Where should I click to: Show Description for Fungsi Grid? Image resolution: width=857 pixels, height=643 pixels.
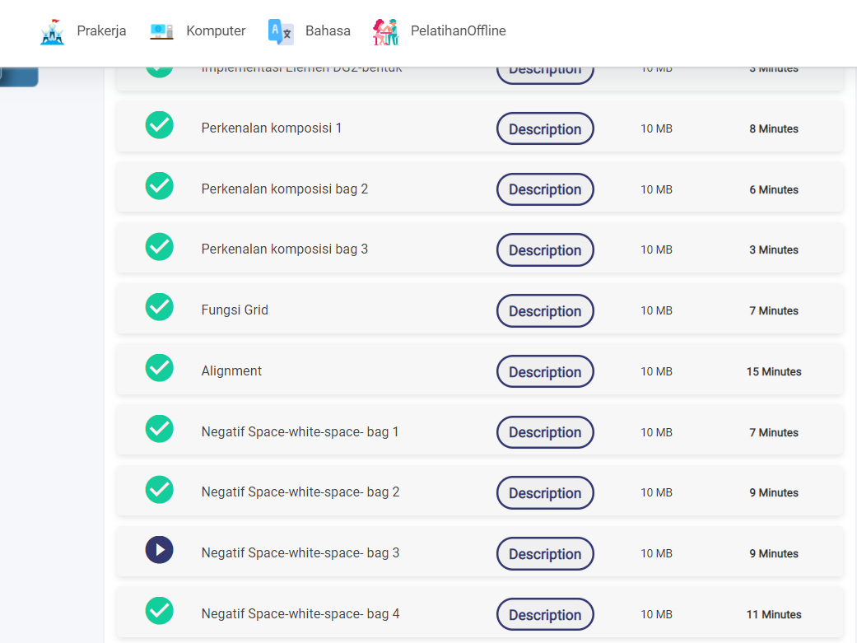545,311
